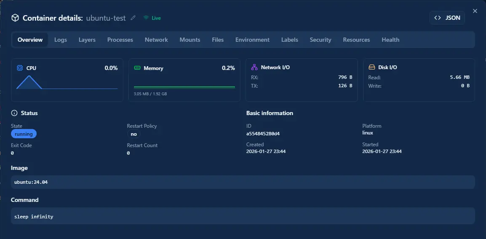The width and height of the screenshot is (486, 239).
Task: Open the JSON view
Action: [447, 18]
